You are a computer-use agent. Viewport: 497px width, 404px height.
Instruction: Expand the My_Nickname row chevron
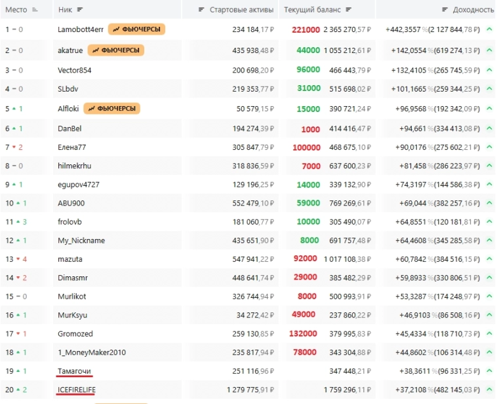pos(489,240)
